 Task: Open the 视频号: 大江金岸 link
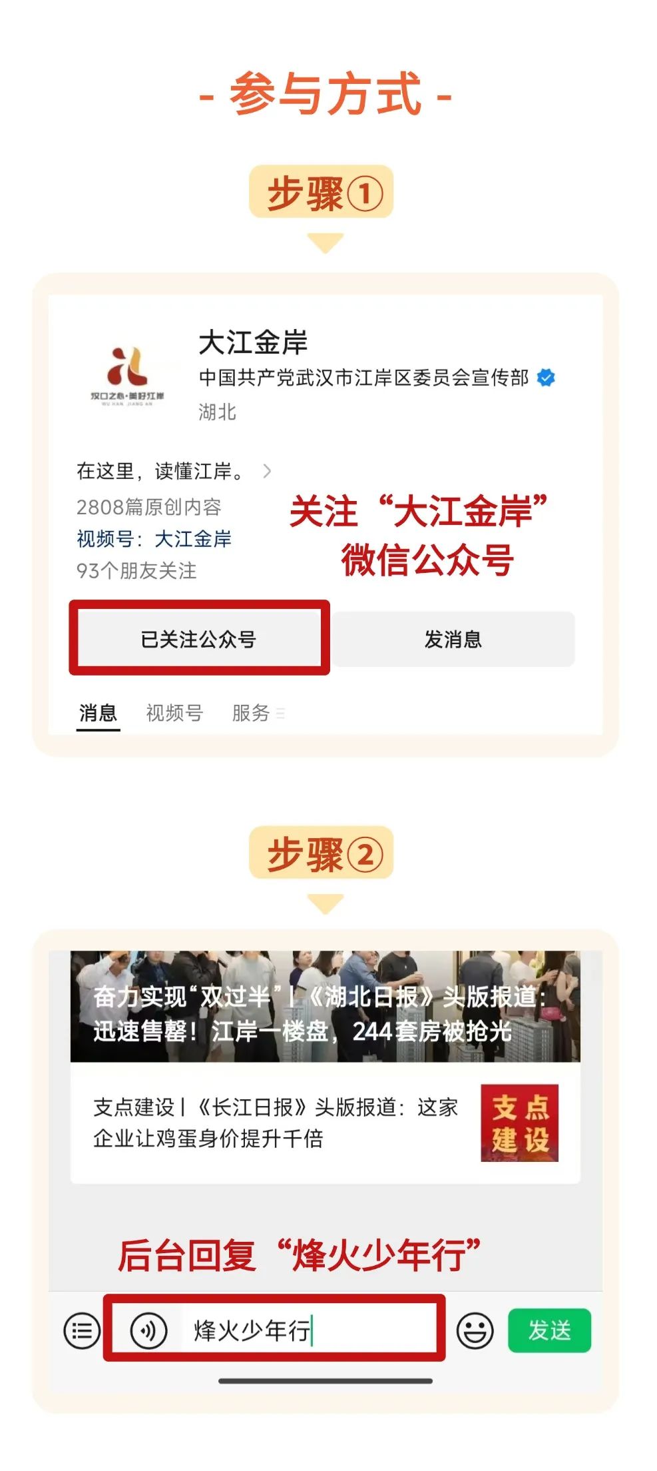coord(154,539)
